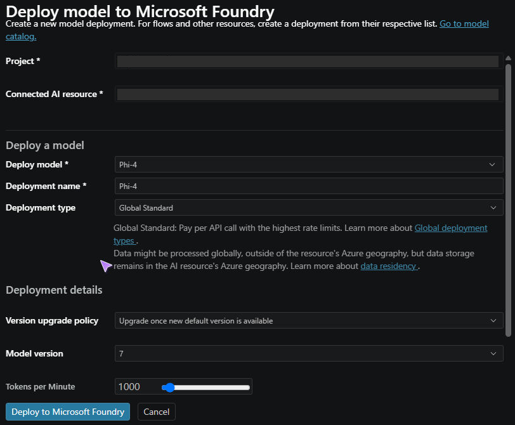Click the Tokens per Minute label
The height and width of the screenshot is (425, 515).
(x=41, y=386)
